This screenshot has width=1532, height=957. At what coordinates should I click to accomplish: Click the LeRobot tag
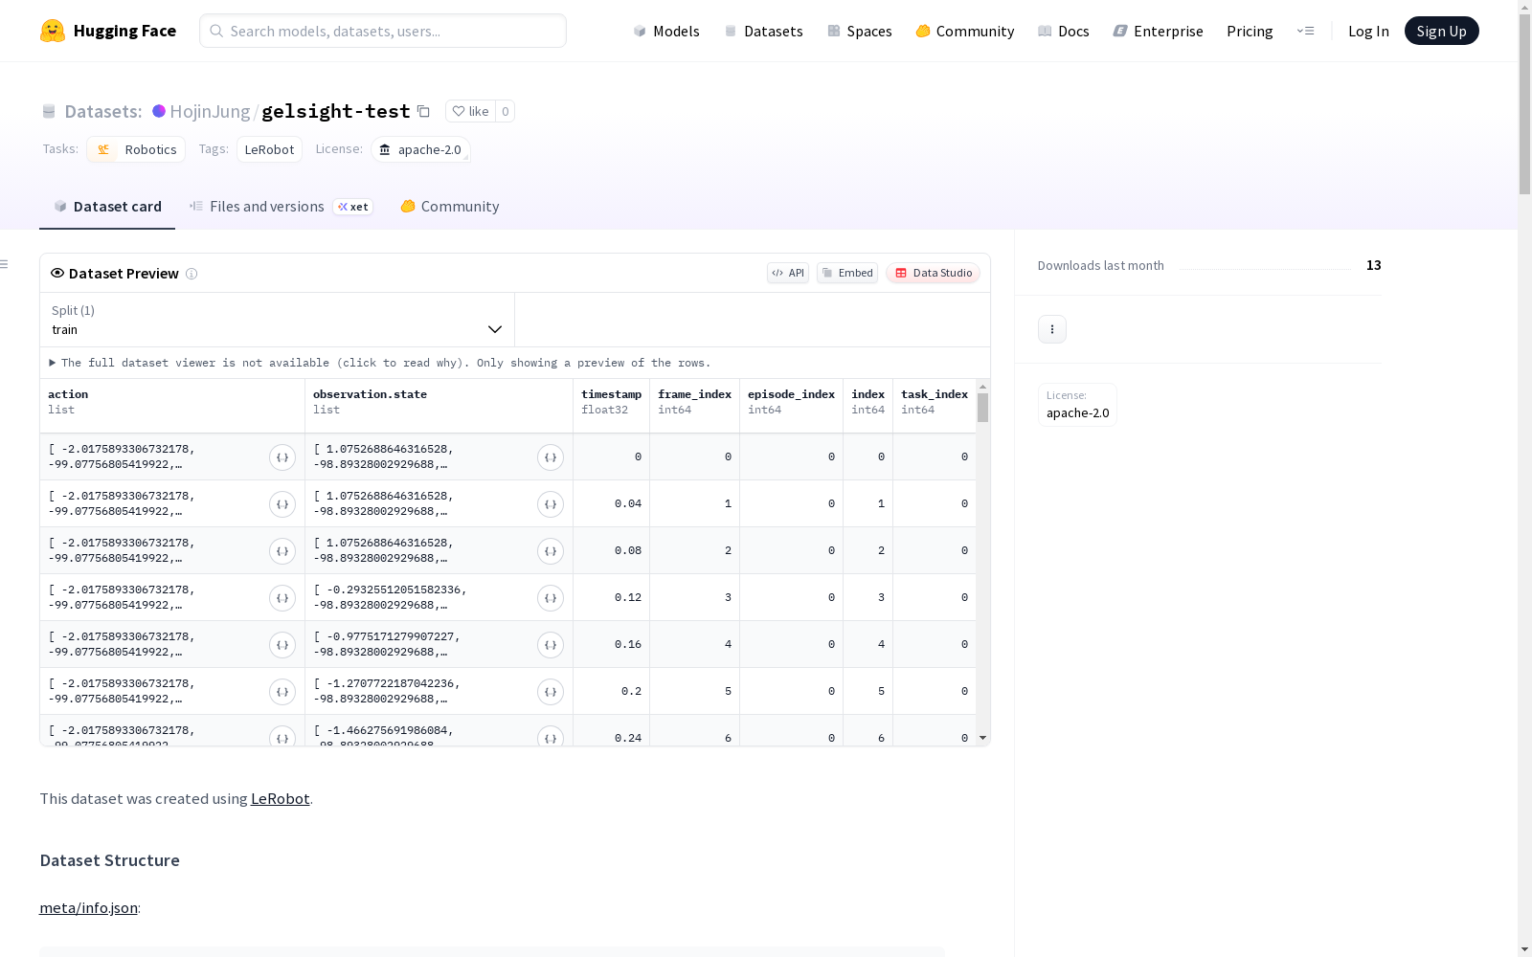(x=269, y=149)
